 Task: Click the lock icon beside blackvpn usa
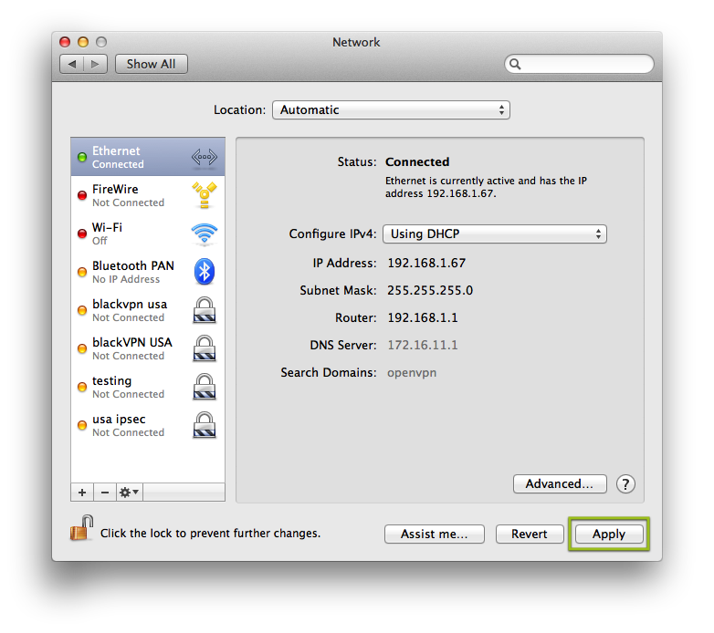(205, 310)
